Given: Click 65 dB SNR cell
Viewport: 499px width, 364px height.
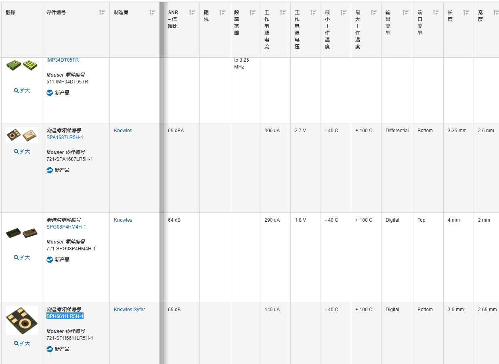Looking at the screenshot, I should [x=174, y=310].
